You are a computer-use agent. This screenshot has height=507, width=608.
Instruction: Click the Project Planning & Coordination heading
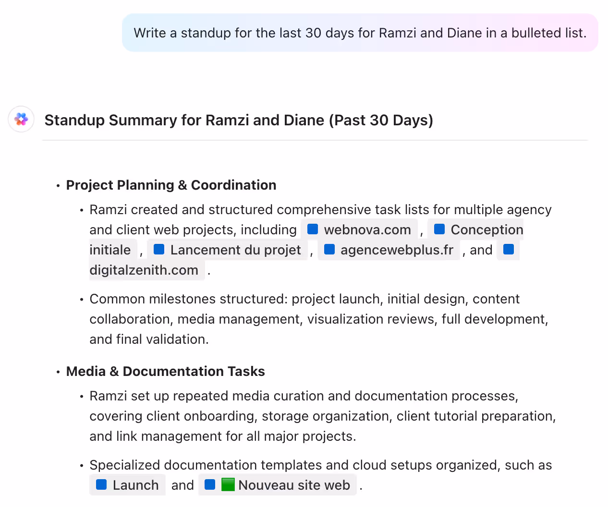171,185
